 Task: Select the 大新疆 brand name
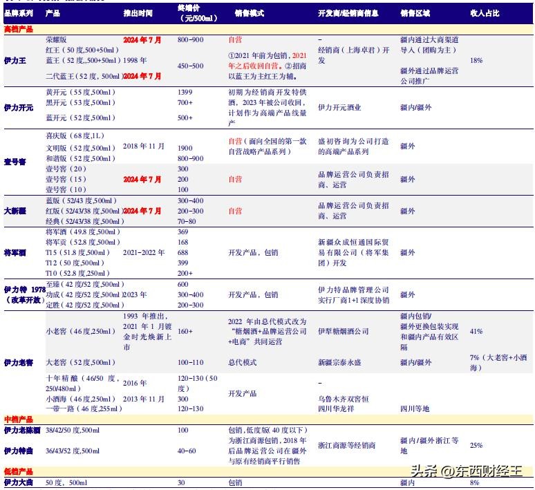[x=16, y=210]
